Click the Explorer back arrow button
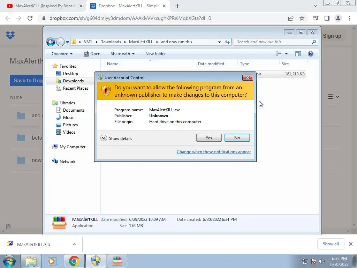The width and height of the screenshot is (357, 268). pyautogui.click(x=51, y=42)
